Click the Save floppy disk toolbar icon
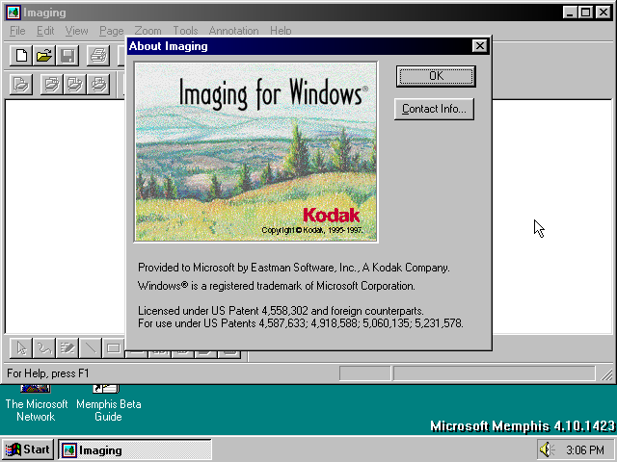Screen dimensions: 617x462 pos(67,56)
